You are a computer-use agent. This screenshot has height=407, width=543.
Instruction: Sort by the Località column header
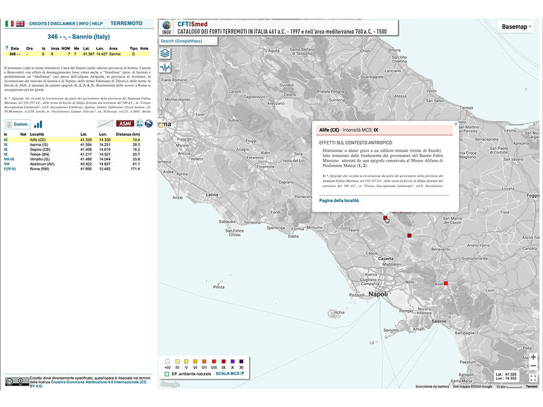click(37, 134)
